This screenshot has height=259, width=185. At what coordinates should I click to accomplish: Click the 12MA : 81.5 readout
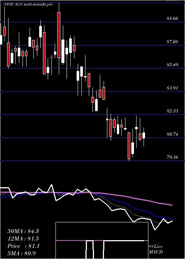click(x=23, y=239)
